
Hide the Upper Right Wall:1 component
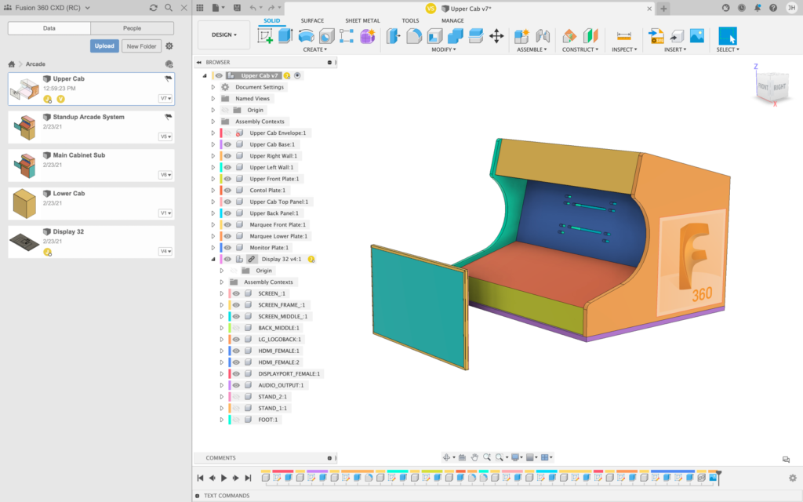point(227,156)
